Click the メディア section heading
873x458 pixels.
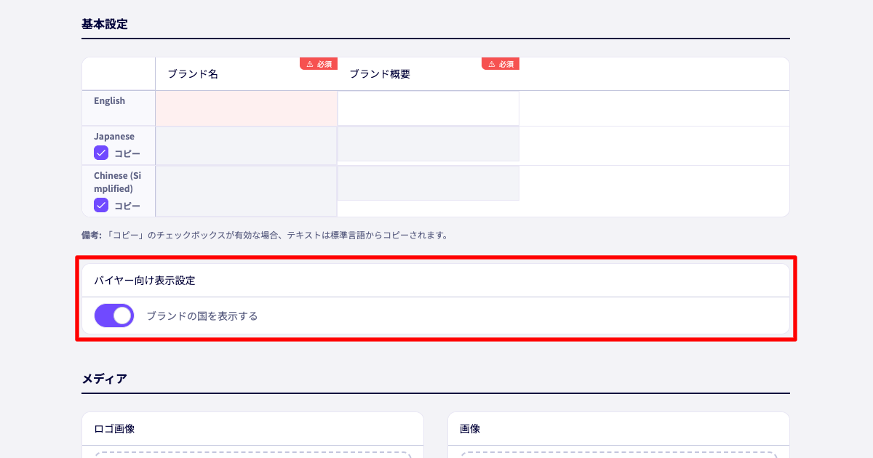105,379
